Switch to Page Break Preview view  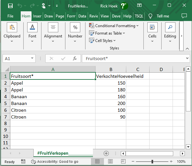(x=123, y=161)
